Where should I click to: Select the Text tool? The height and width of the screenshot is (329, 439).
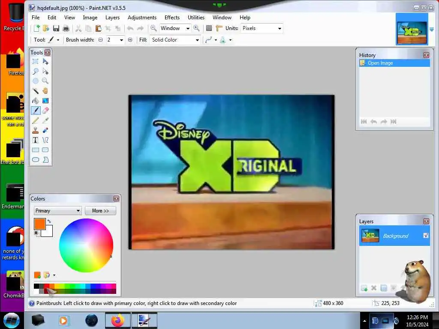pyautogui.click(x=36, y=140)
